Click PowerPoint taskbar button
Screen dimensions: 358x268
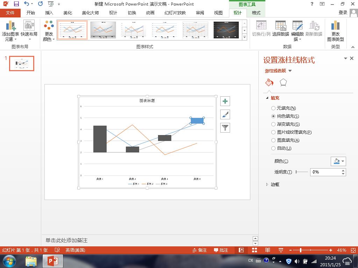coord(53,261)
